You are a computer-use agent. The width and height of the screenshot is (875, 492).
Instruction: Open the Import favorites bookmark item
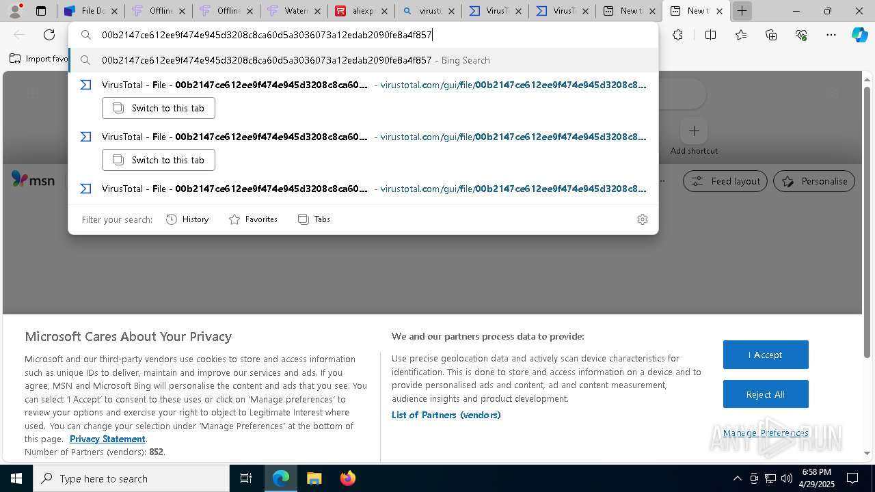(x=39, y=59)
